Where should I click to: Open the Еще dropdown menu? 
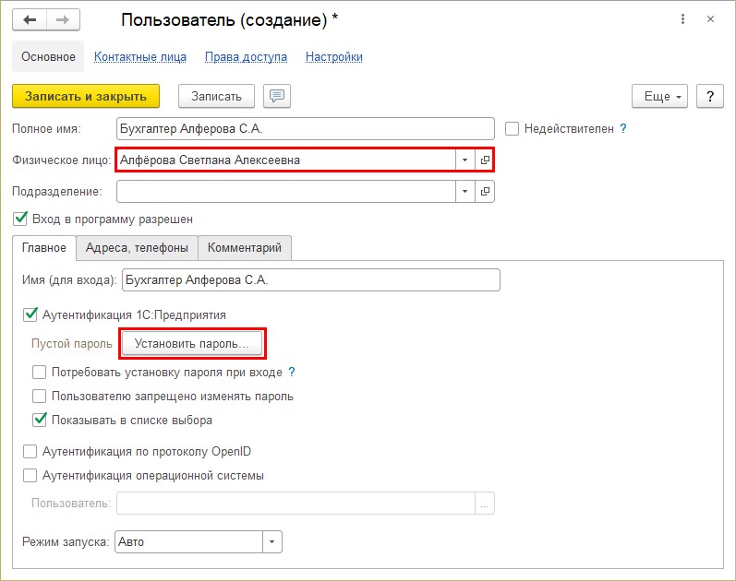659,96
